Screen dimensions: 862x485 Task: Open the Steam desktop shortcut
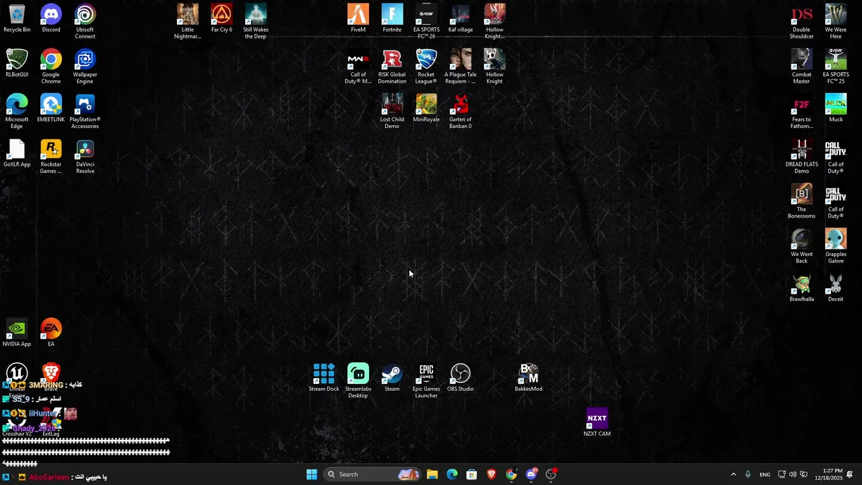click(x=392, y=378)
